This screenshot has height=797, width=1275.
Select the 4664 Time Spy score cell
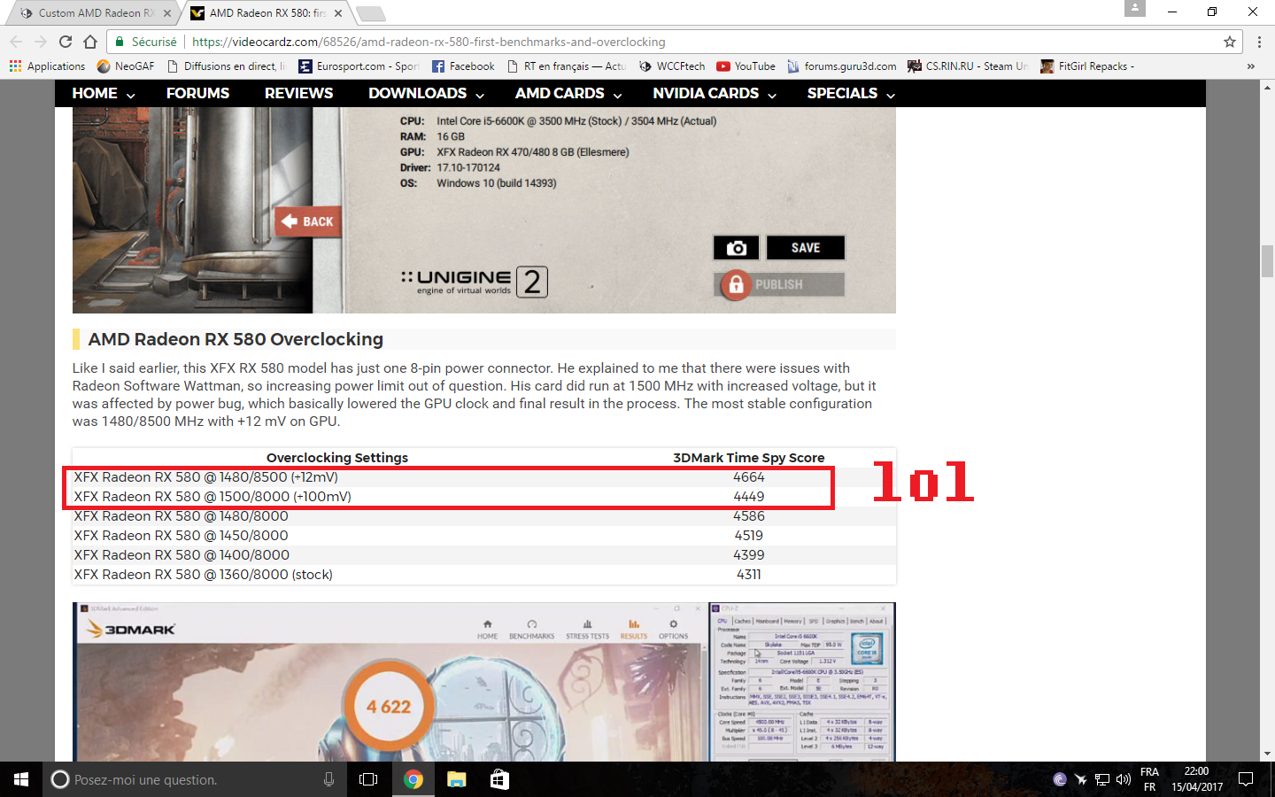click(749, 477)
